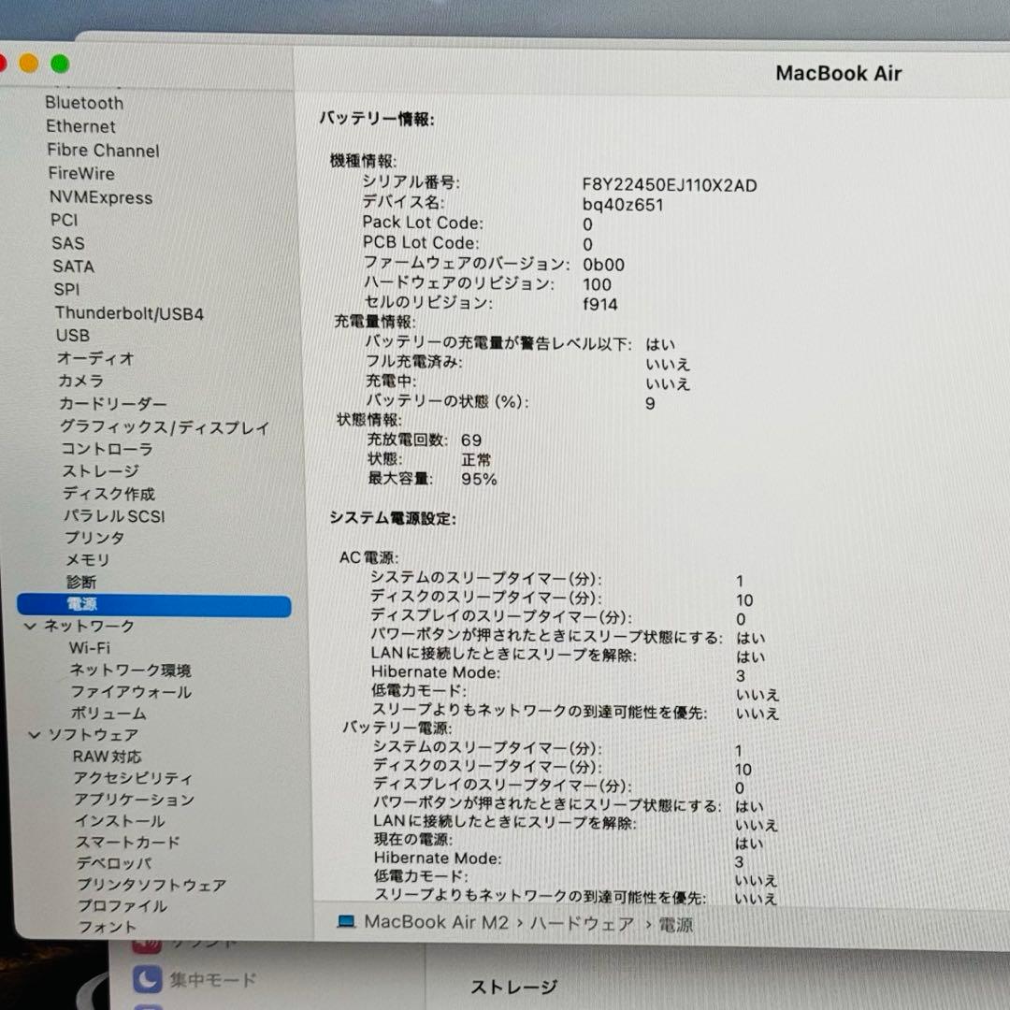
Task: Select プリンタ in the sidebar
Action: [94, 538]
